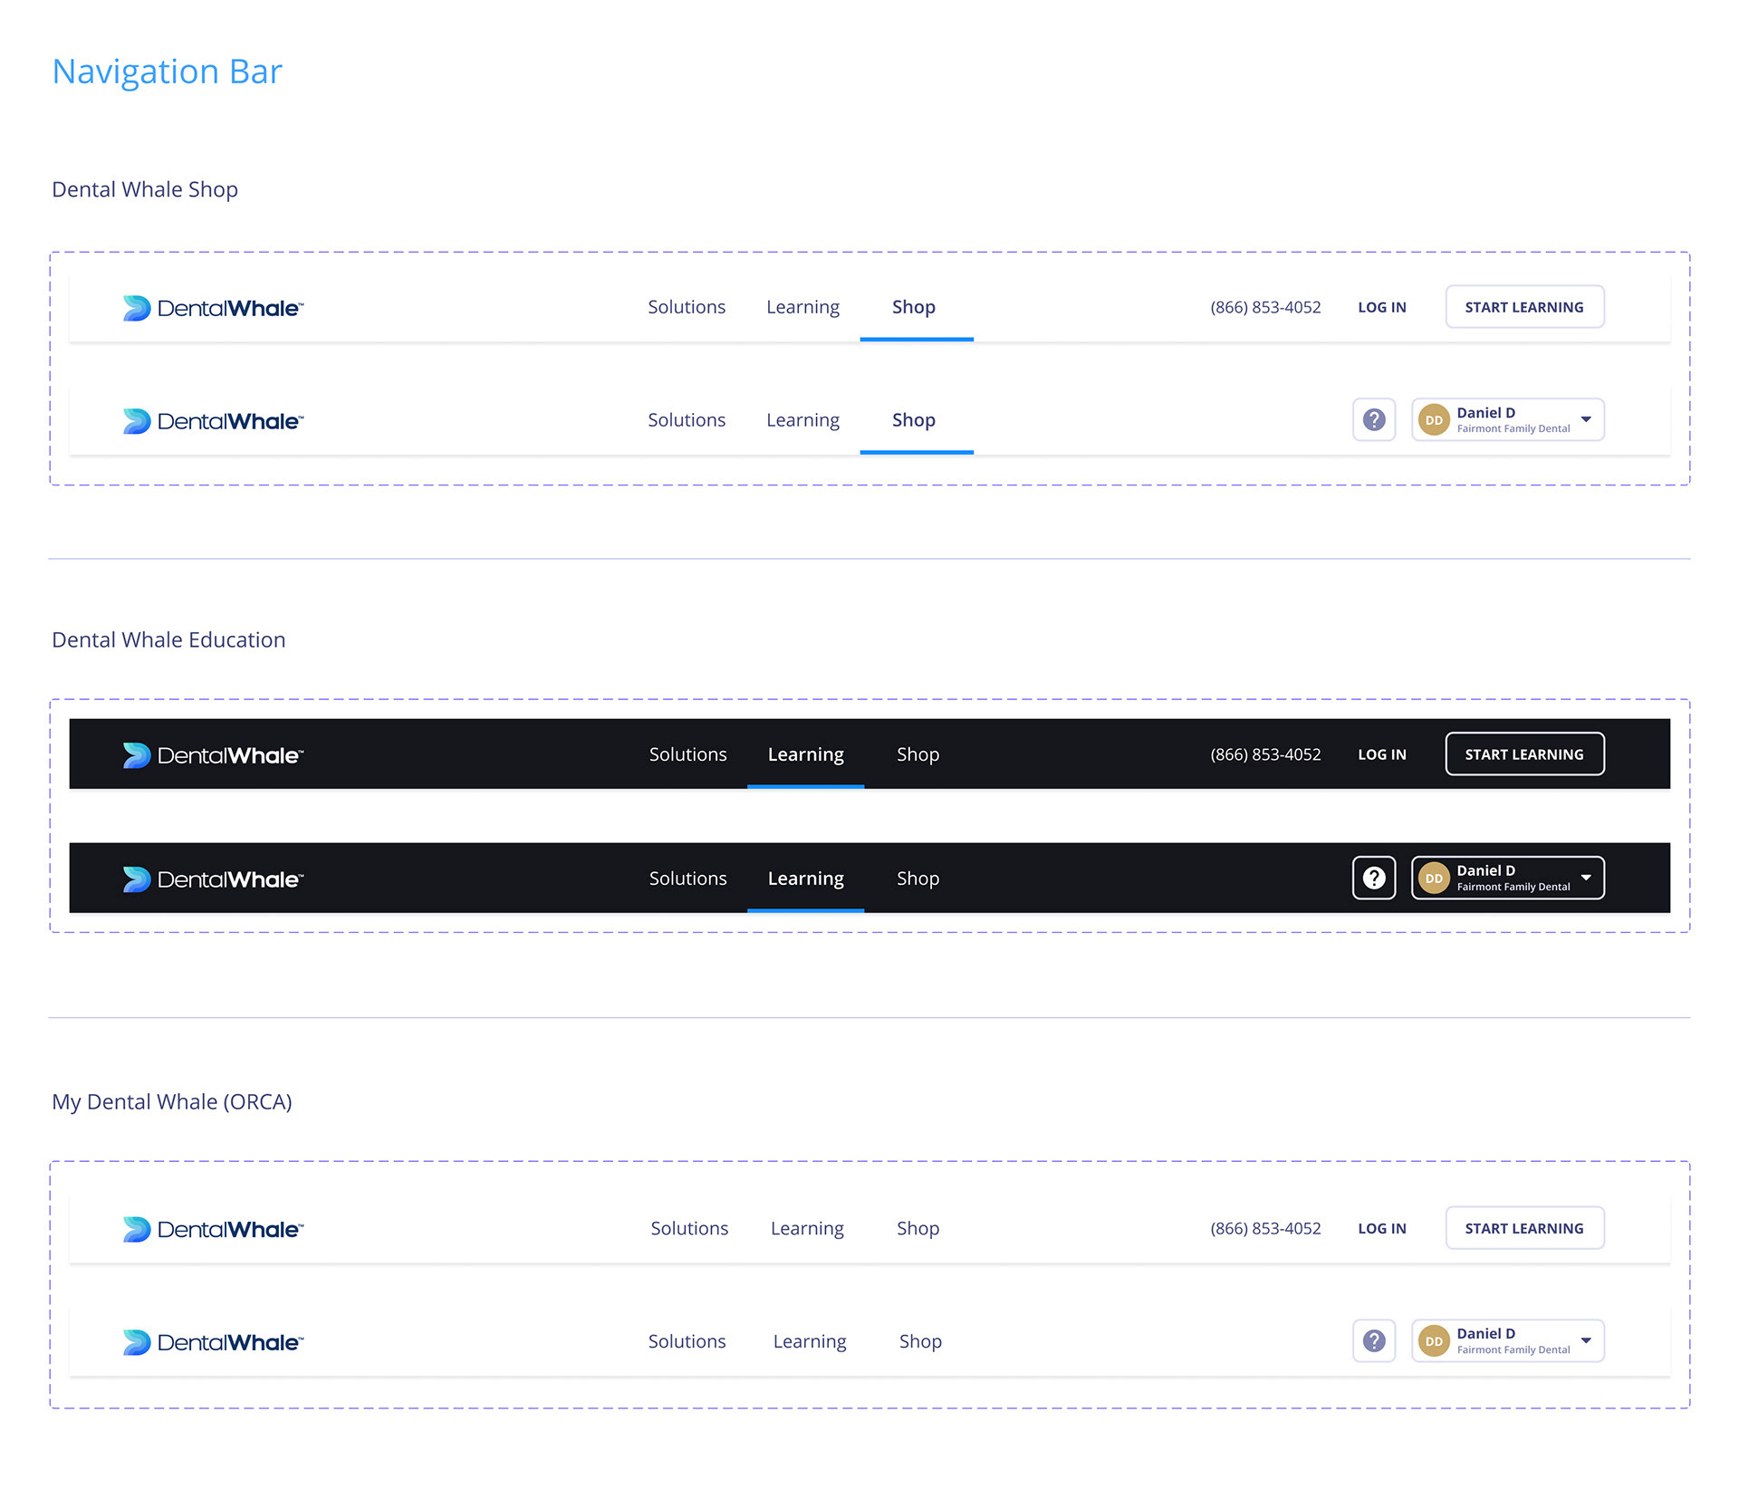Expand Daniel D user menu in ORCA navbar

click(1586, 1340)
